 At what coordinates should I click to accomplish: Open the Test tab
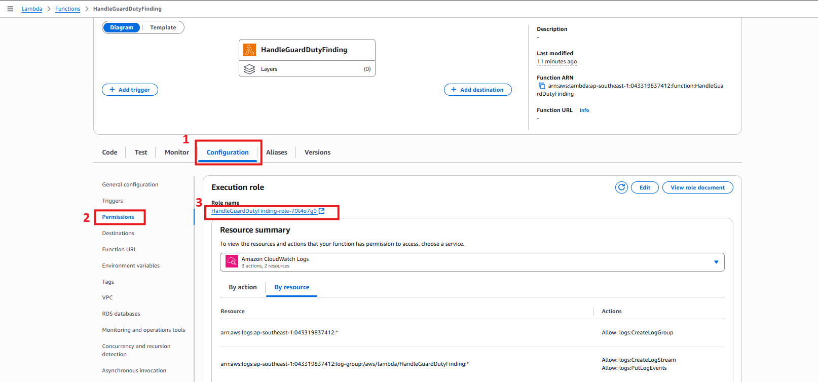point(141,152)
